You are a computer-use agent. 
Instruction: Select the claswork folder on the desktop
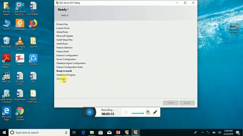(x=33, y=42)
